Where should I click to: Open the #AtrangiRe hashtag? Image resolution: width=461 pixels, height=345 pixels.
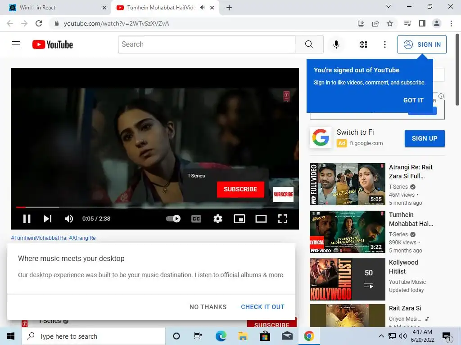coord(82,238)
